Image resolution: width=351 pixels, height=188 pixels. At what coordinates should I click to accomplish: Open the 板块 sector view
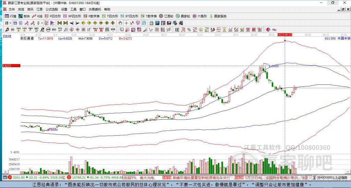click(24, 16)
